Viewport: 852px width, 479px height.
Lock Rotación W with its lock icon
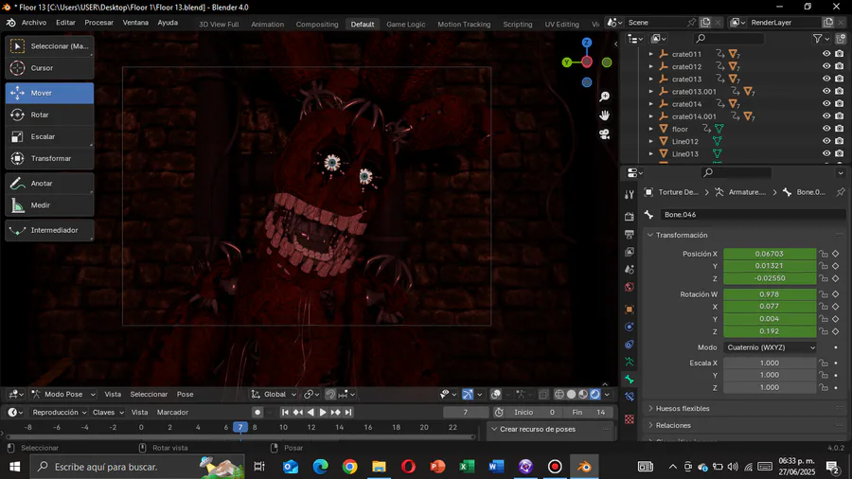click(x=824, y=293)
